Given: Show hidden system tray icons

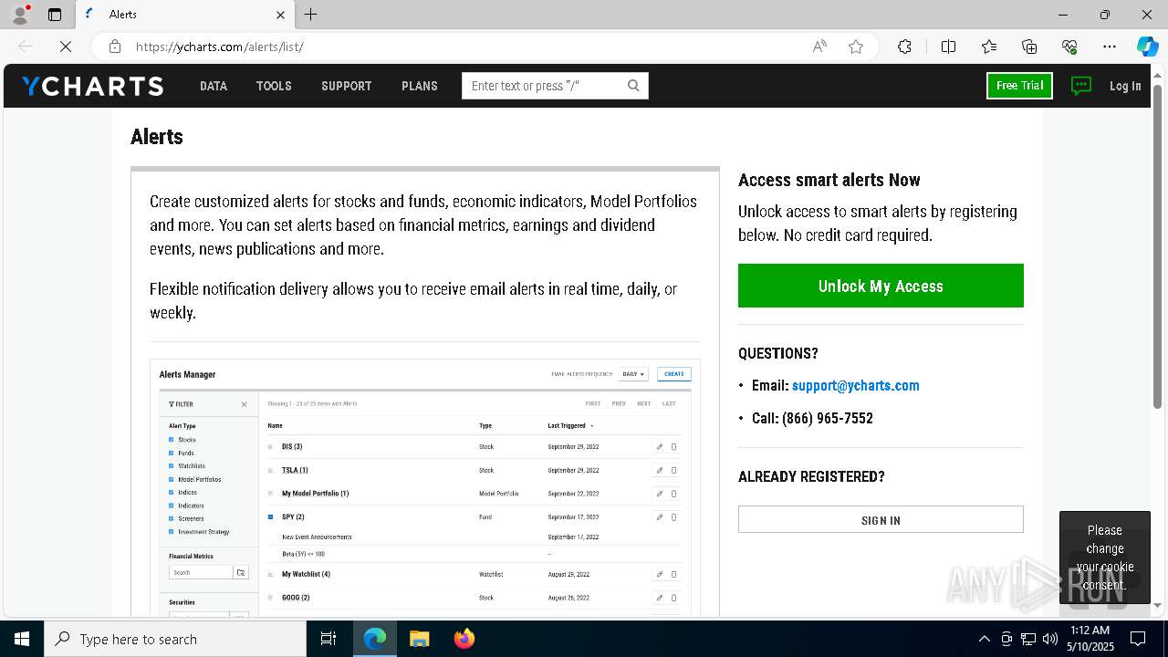Looking at the screenshot, I should click(984, 639).
